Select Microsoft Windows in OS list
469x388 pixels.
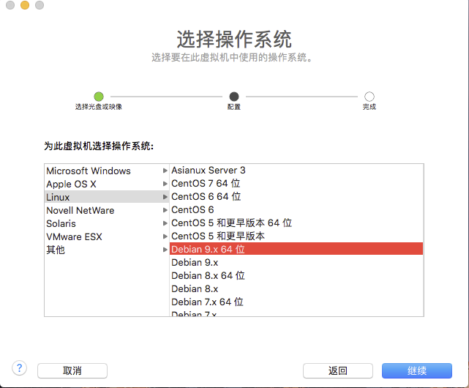(x=107, y=171)
